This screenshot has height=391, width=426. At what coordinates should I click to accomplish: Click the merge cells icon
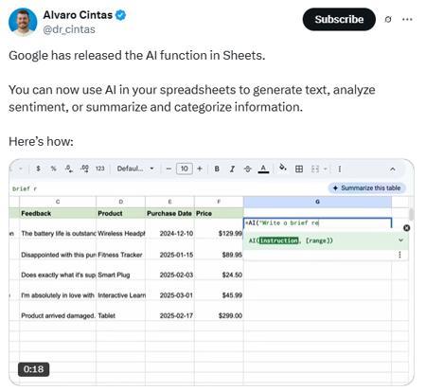click(315, 169)
